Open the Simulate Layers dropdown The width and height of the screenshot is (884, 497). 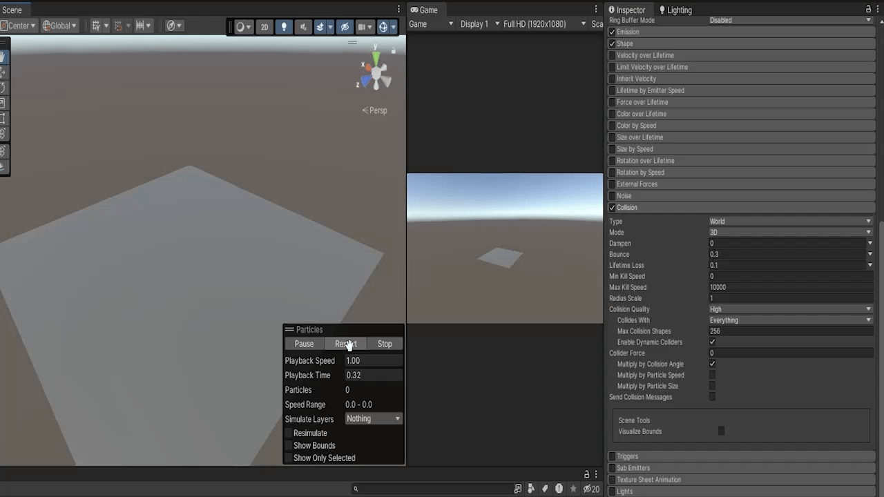[x=373, y=419]
